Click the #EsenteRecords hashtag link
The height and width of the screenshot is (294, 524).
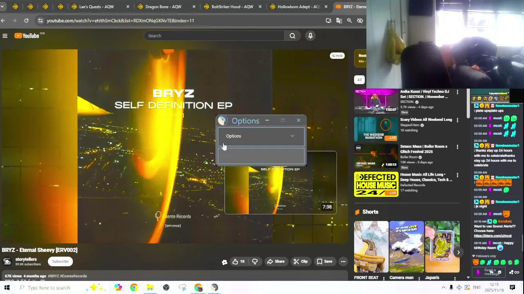click(x=74, y=276)
